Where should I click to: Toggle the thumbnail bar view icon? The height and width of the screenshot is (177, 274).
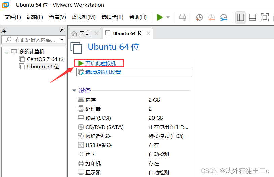pos(252,17)
